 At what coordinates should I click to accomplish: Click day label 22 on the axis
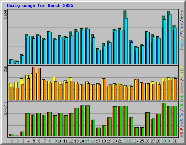[125, 141]
